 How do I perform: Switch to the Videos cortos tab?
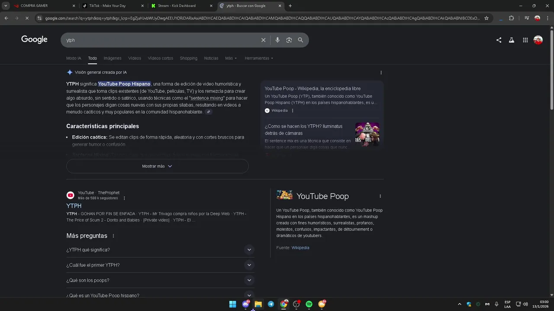click(x=160, y=58)
